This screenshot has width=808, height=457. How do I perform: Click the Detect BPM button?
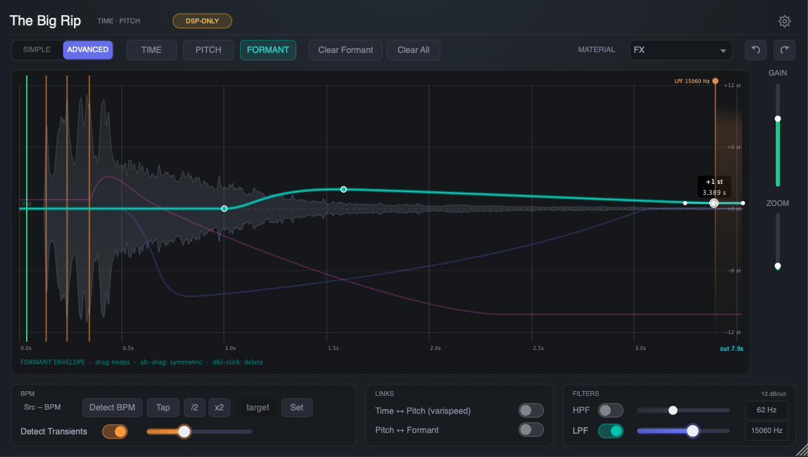(112, 408)
